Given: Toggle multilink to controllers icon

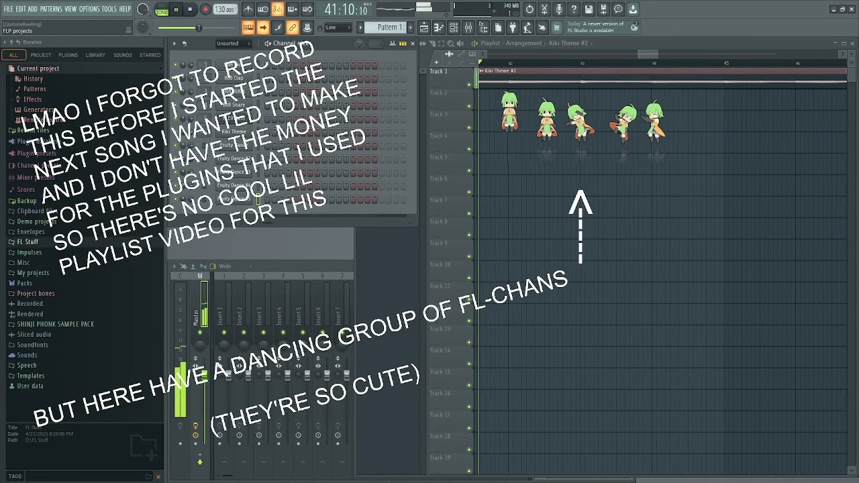Looking at the screenshot, I should point(292,28).
